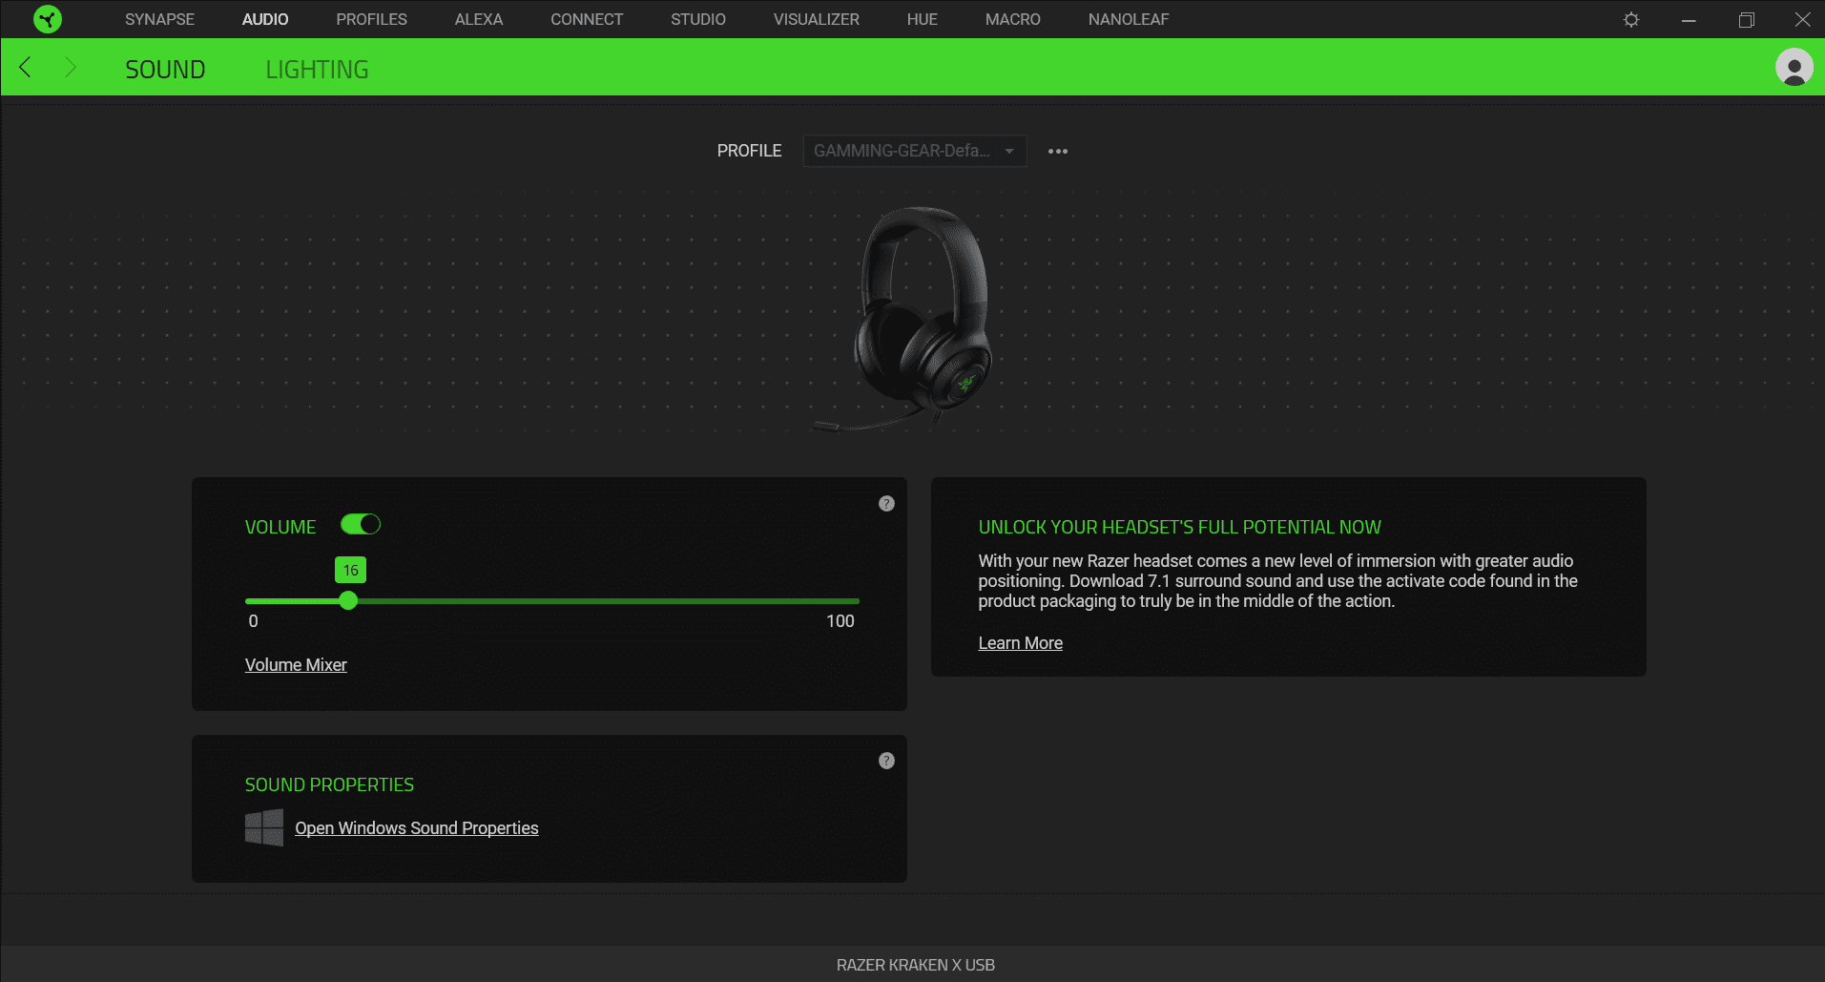The width and height of the screenshot is (1825, 982).
Task: Click the volume value label 16
Action: pyautogui.click(x=350, y=570)
